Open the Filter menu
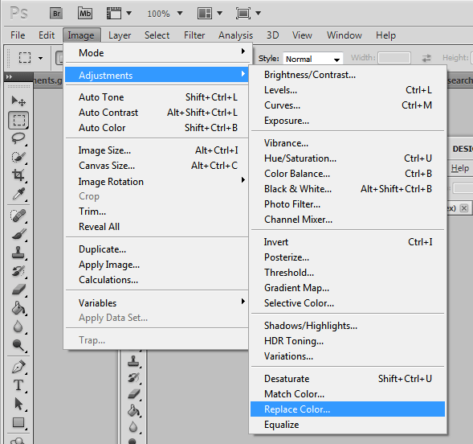The image size is (473, 444). (194, 35)
